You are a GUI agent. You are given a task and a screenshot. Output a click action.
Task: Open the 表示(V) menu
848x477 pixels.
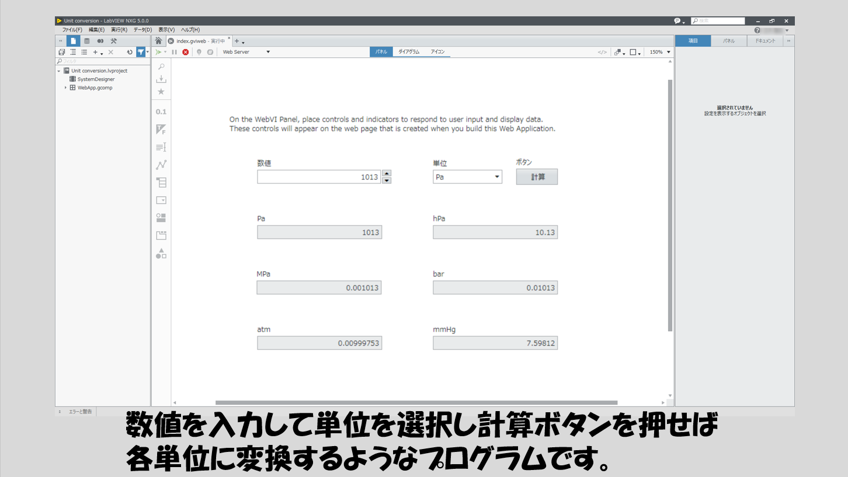point(166,30)
